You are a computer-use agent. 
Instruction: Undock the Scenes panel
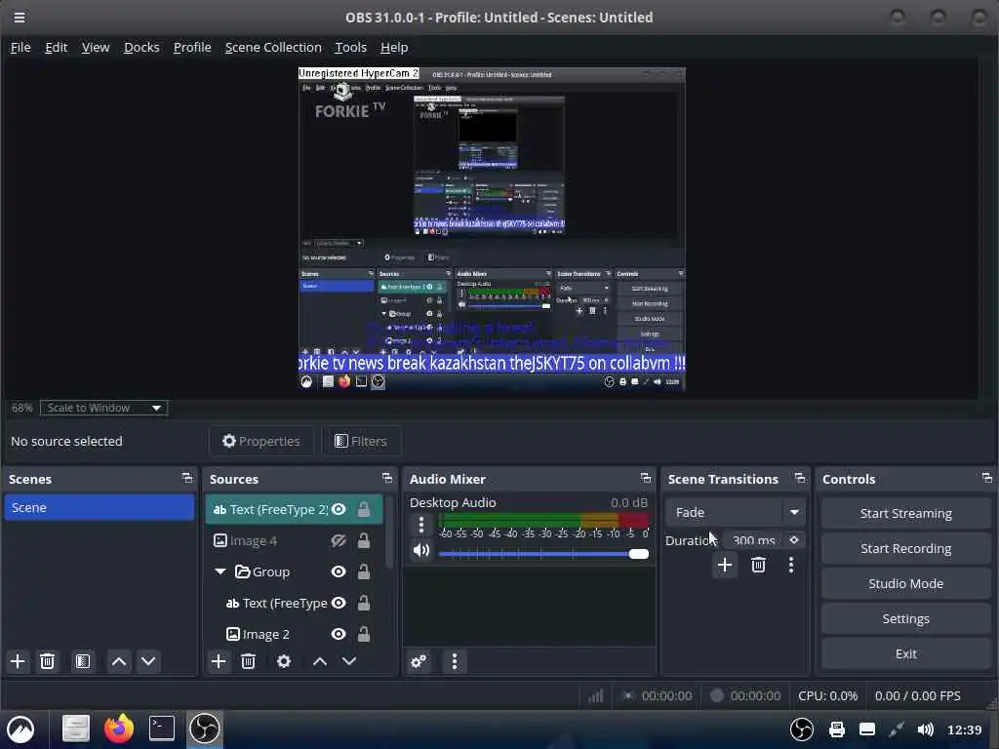coord(186,478)
